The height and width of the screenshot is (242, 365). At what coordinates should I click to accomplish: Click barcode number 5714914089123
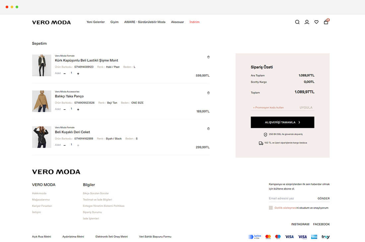[84, 67]
